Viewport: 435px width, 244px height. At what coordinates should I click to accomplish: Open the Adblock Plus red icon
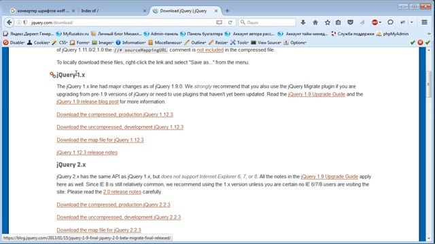coord(375,22)
